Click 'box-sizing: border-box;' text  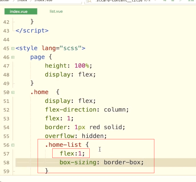coord(102,163)
